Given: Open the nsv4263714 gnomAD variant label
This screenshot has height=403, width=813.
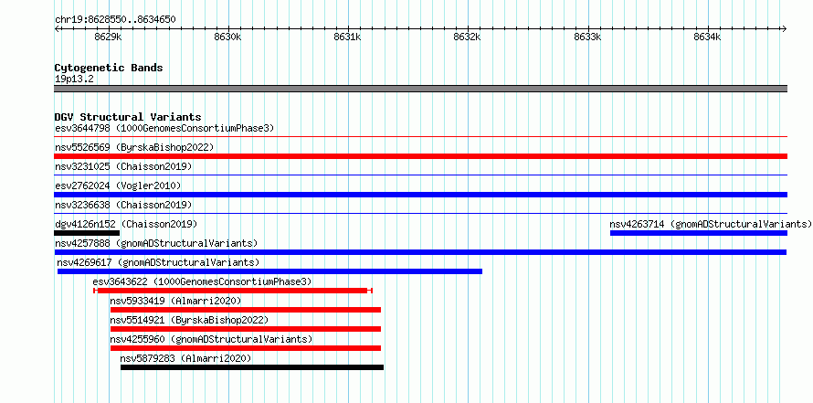Looking at the screenshot, I should pos(711,224).
